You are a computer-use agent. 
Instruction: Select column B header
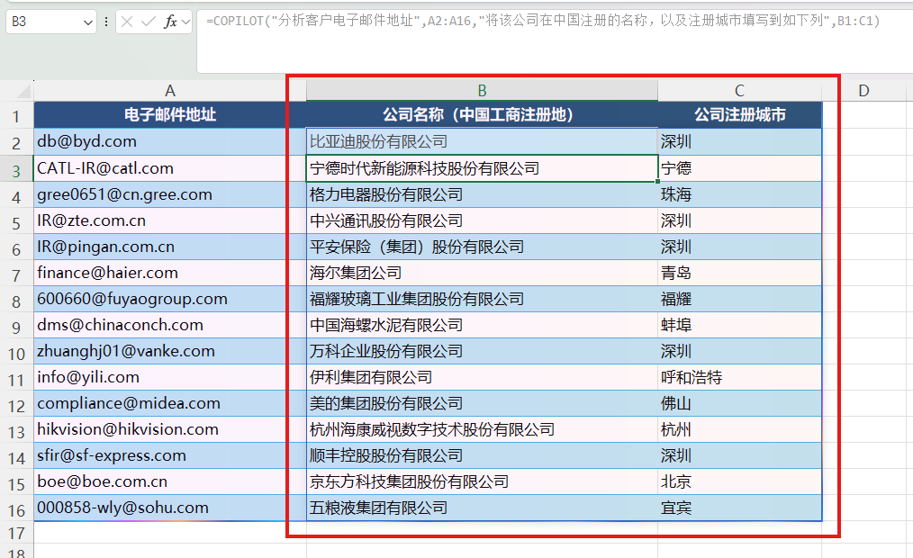482,91
